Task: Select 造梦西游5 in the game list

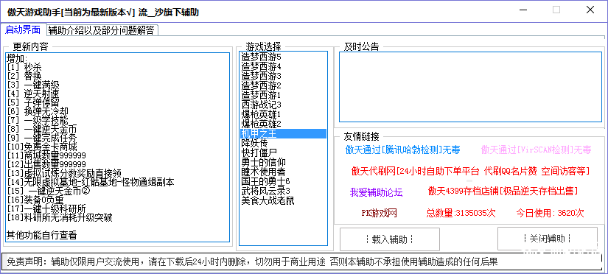Action: pyautogui.click(x=283, y=57)
